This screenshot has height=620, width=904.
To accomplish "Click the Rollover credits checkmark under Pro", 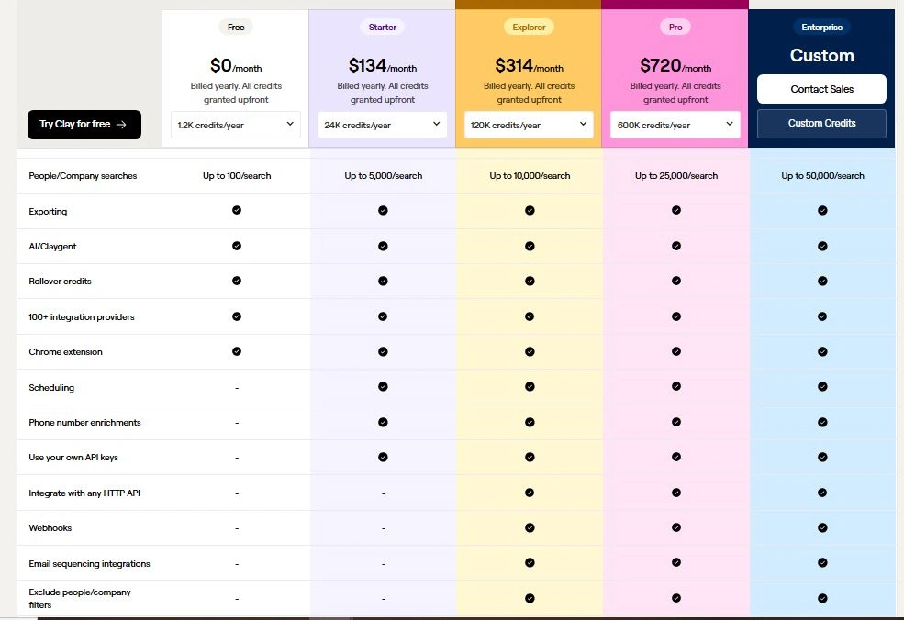I will (676, 281).
